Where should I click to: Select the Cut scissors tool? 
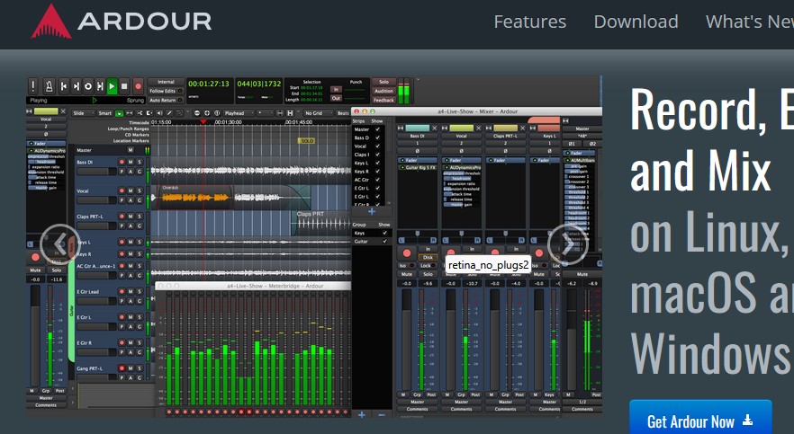click(140, 113)
